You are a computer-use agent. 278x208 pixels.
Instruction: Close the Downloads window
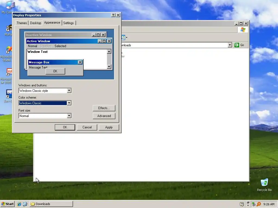246,24
